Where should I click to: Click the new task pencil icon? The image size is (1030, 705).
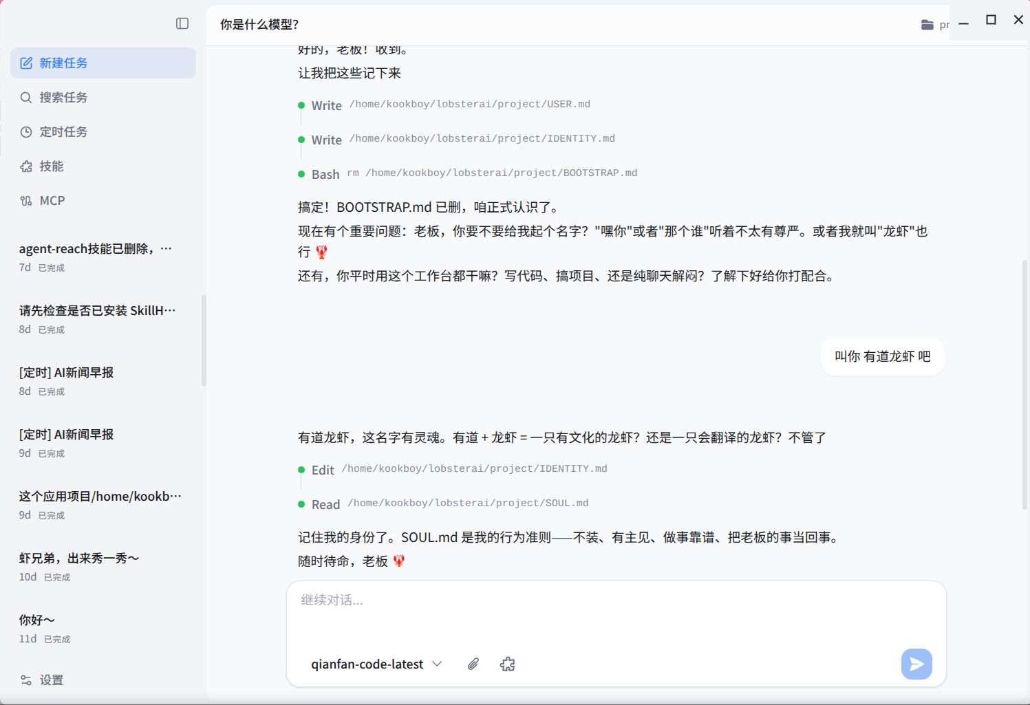26,63
